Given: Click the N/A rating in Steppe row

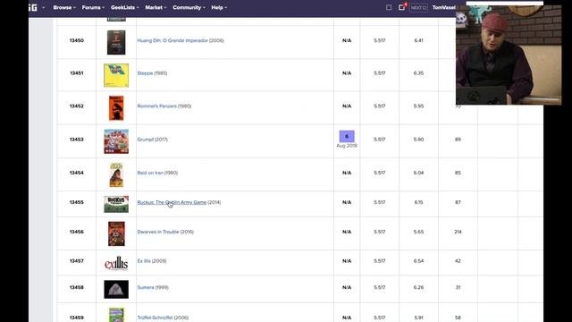Looking at the screenshot, I should pos(347,73).
